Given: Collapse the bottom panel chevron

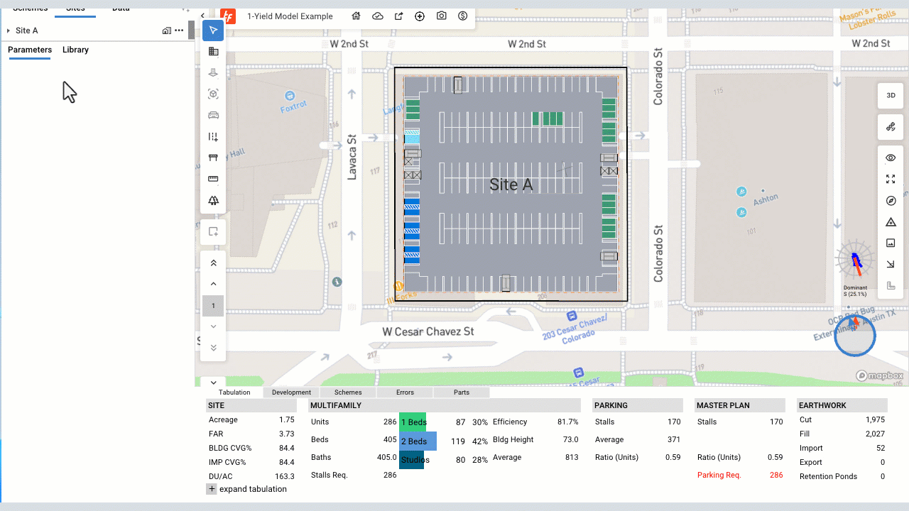Looking at the screenshot, I should (213, 383).
